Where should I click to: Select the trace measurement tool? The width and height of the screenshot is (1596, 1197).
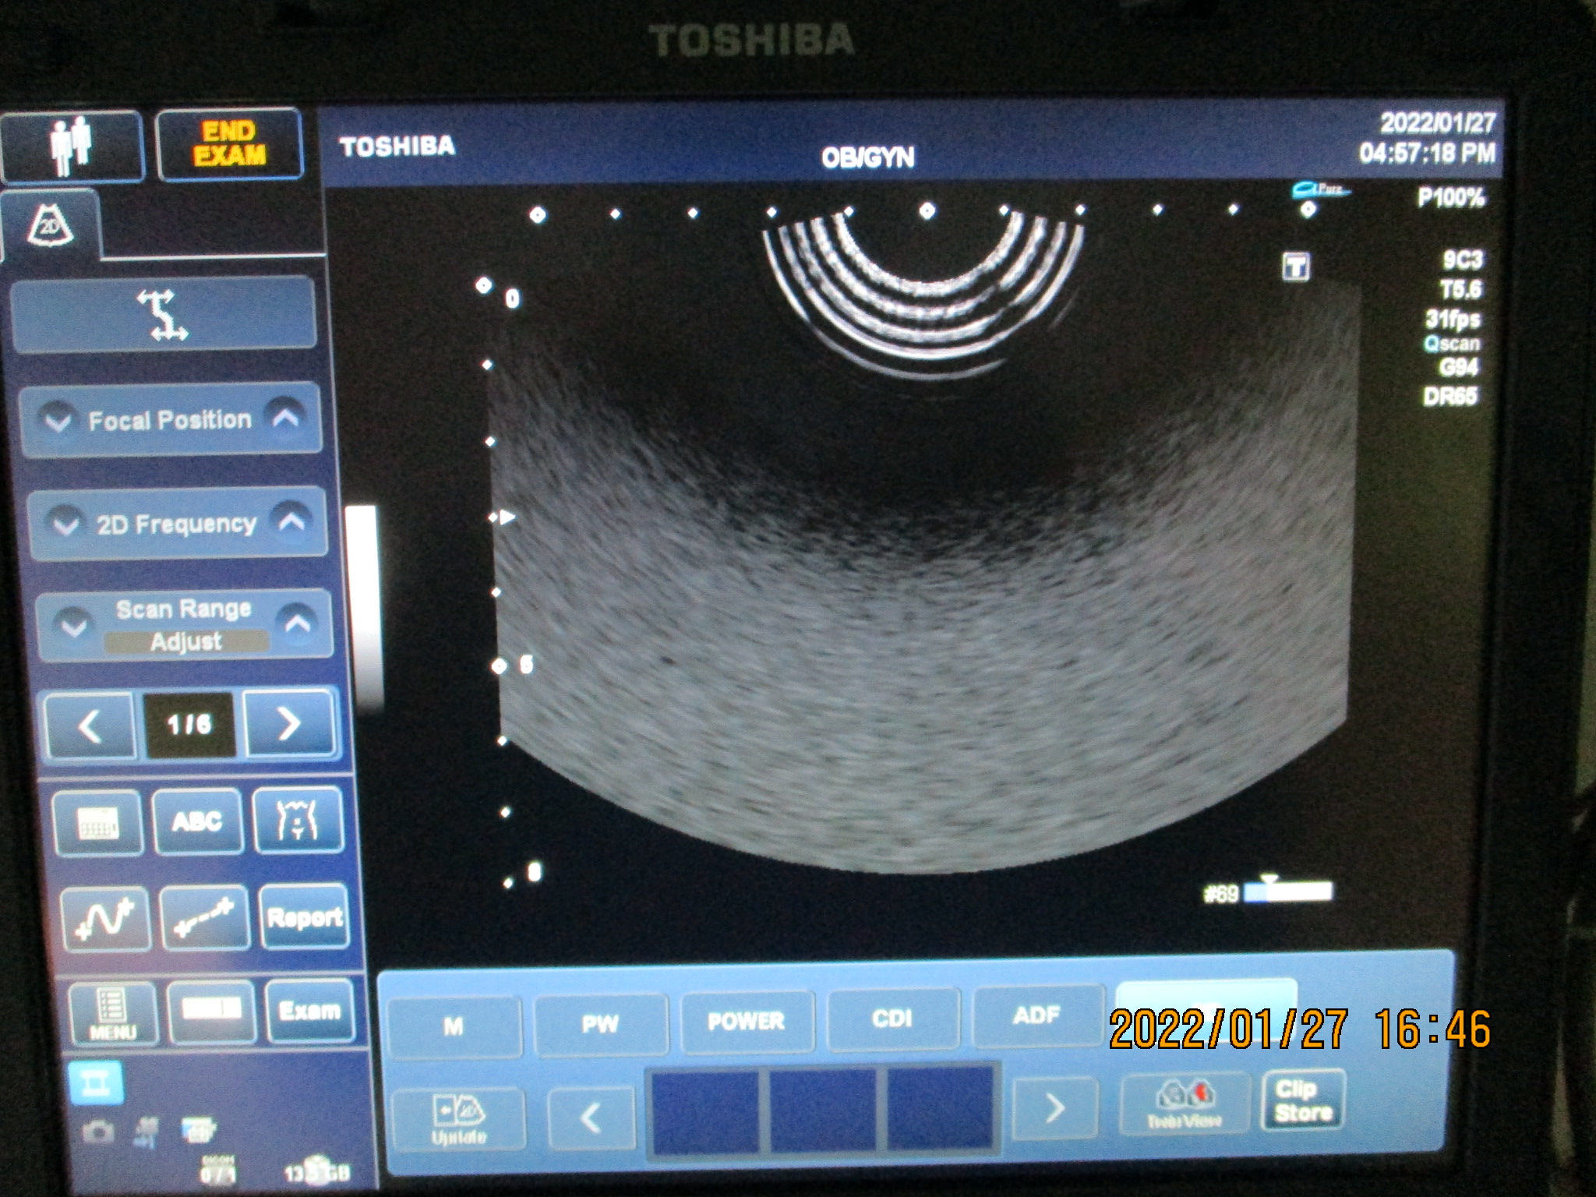pos(106,920)
